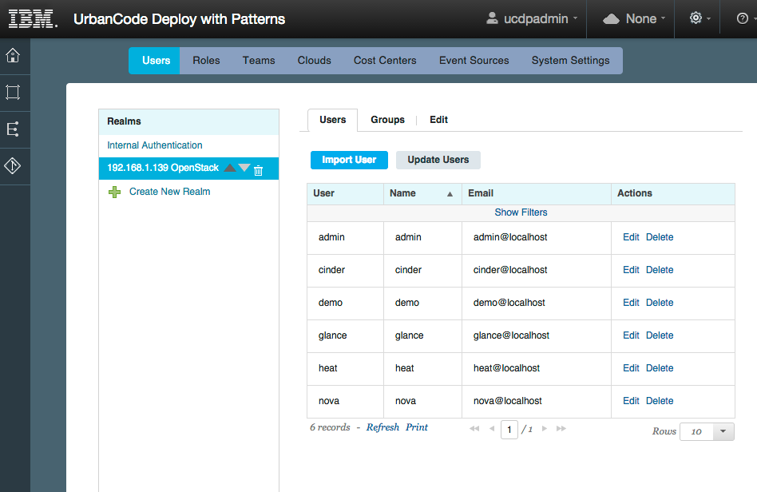Delete the demo user
The width and height of the screenshot is (757, 492).
pyautogui.click(x=660, y=303)
